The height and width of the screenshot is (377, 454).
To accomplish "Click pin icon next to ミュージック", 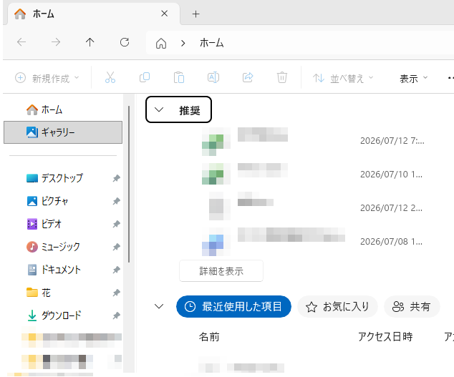I will [x=117, y=247].
